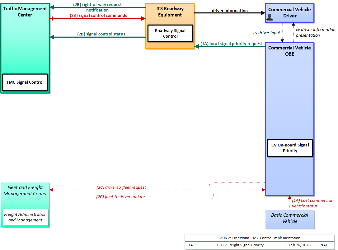Click fleet to driver update label

pos(120,197)
